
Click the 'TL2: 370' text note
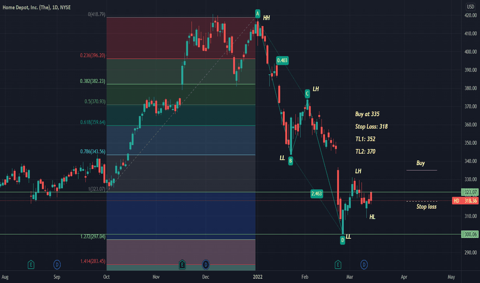365,151
